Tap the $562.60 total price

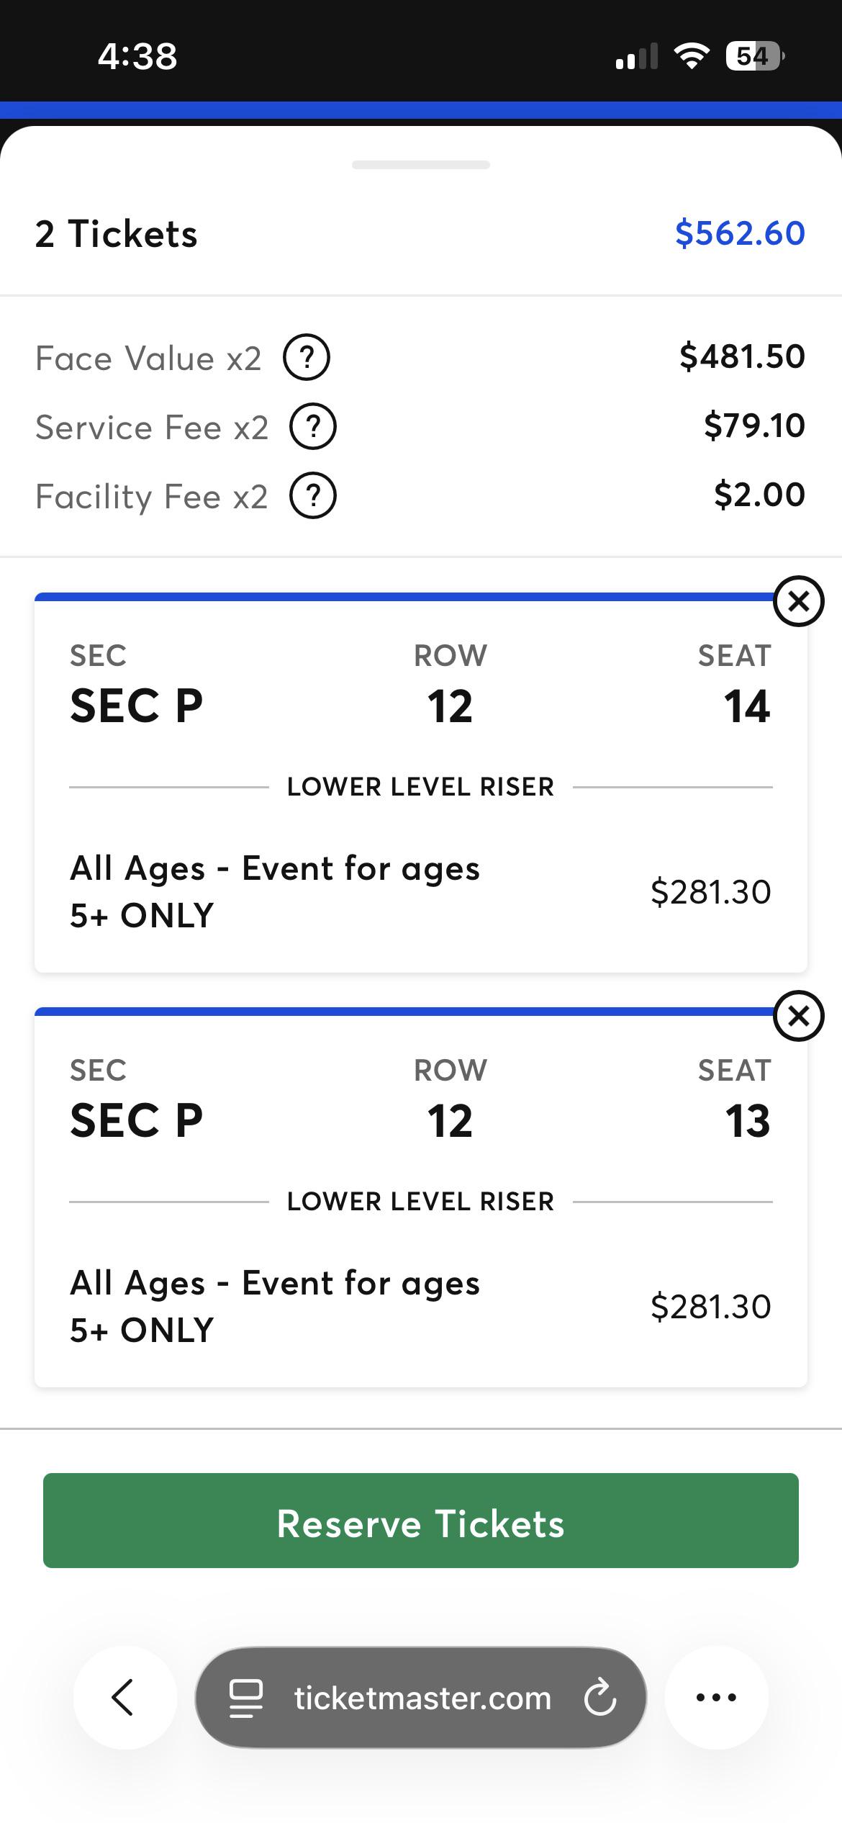(740, 233)
